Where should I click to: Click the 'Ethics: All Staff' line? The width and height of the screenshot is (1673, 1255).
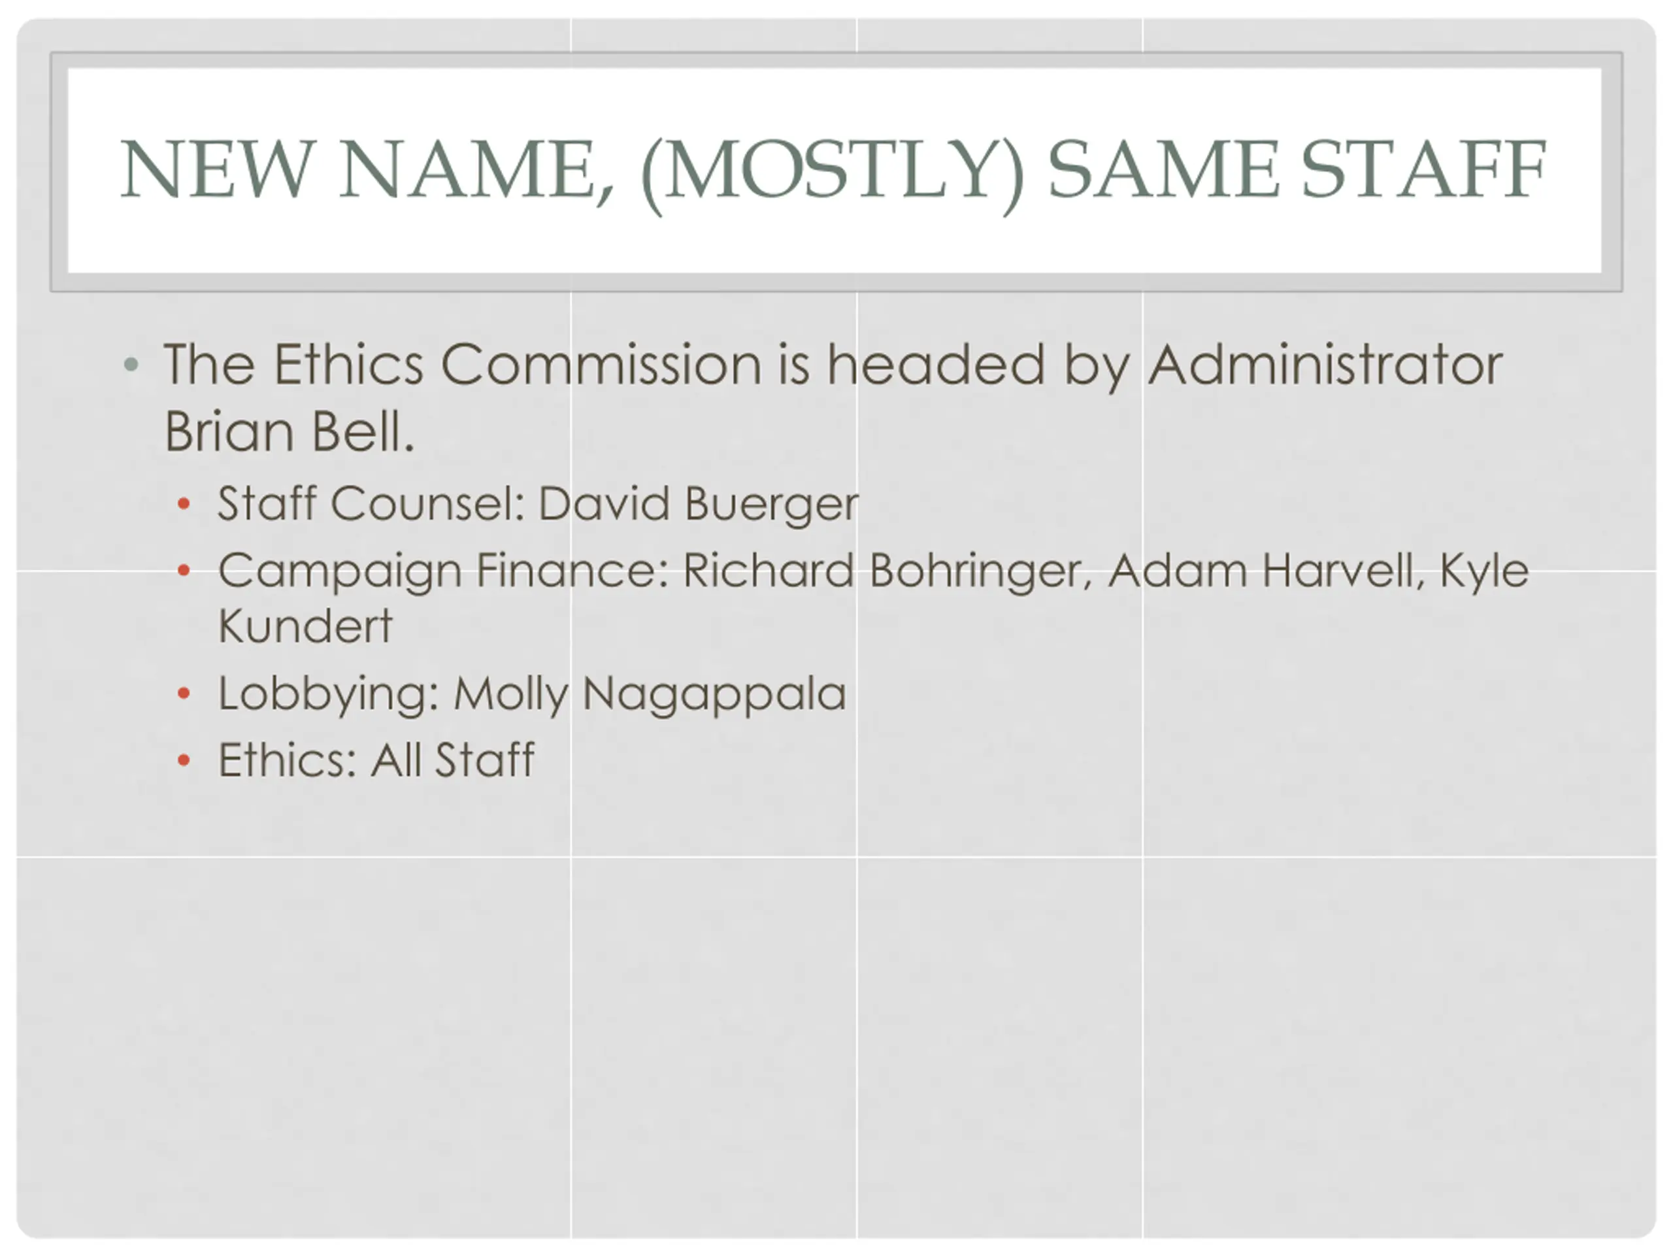point(376,760)
